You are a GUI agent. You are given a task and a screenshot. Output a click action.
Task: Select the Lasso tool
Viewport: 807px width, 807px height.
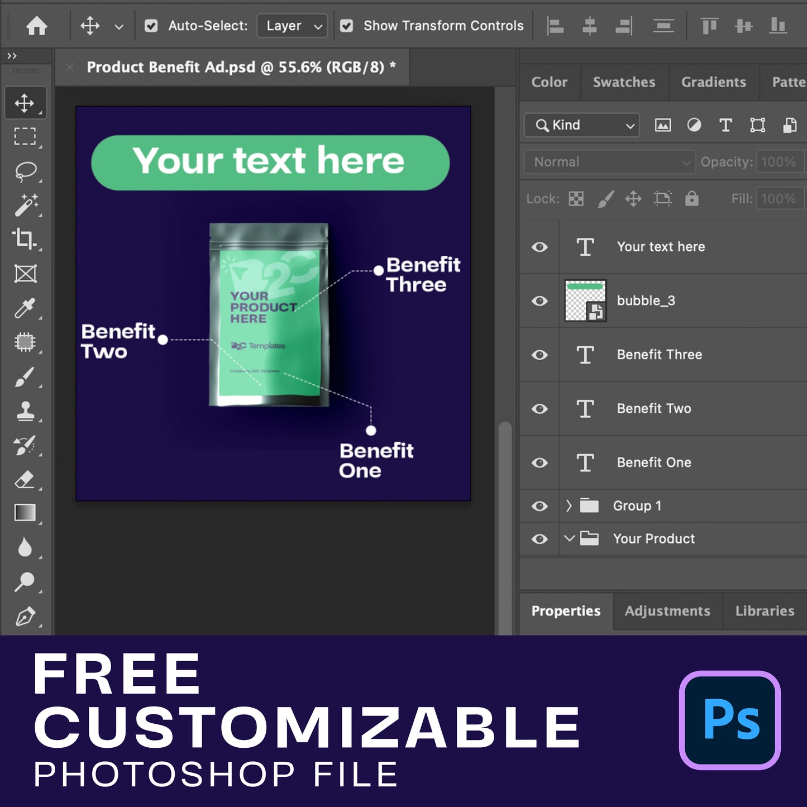[25, 171]
